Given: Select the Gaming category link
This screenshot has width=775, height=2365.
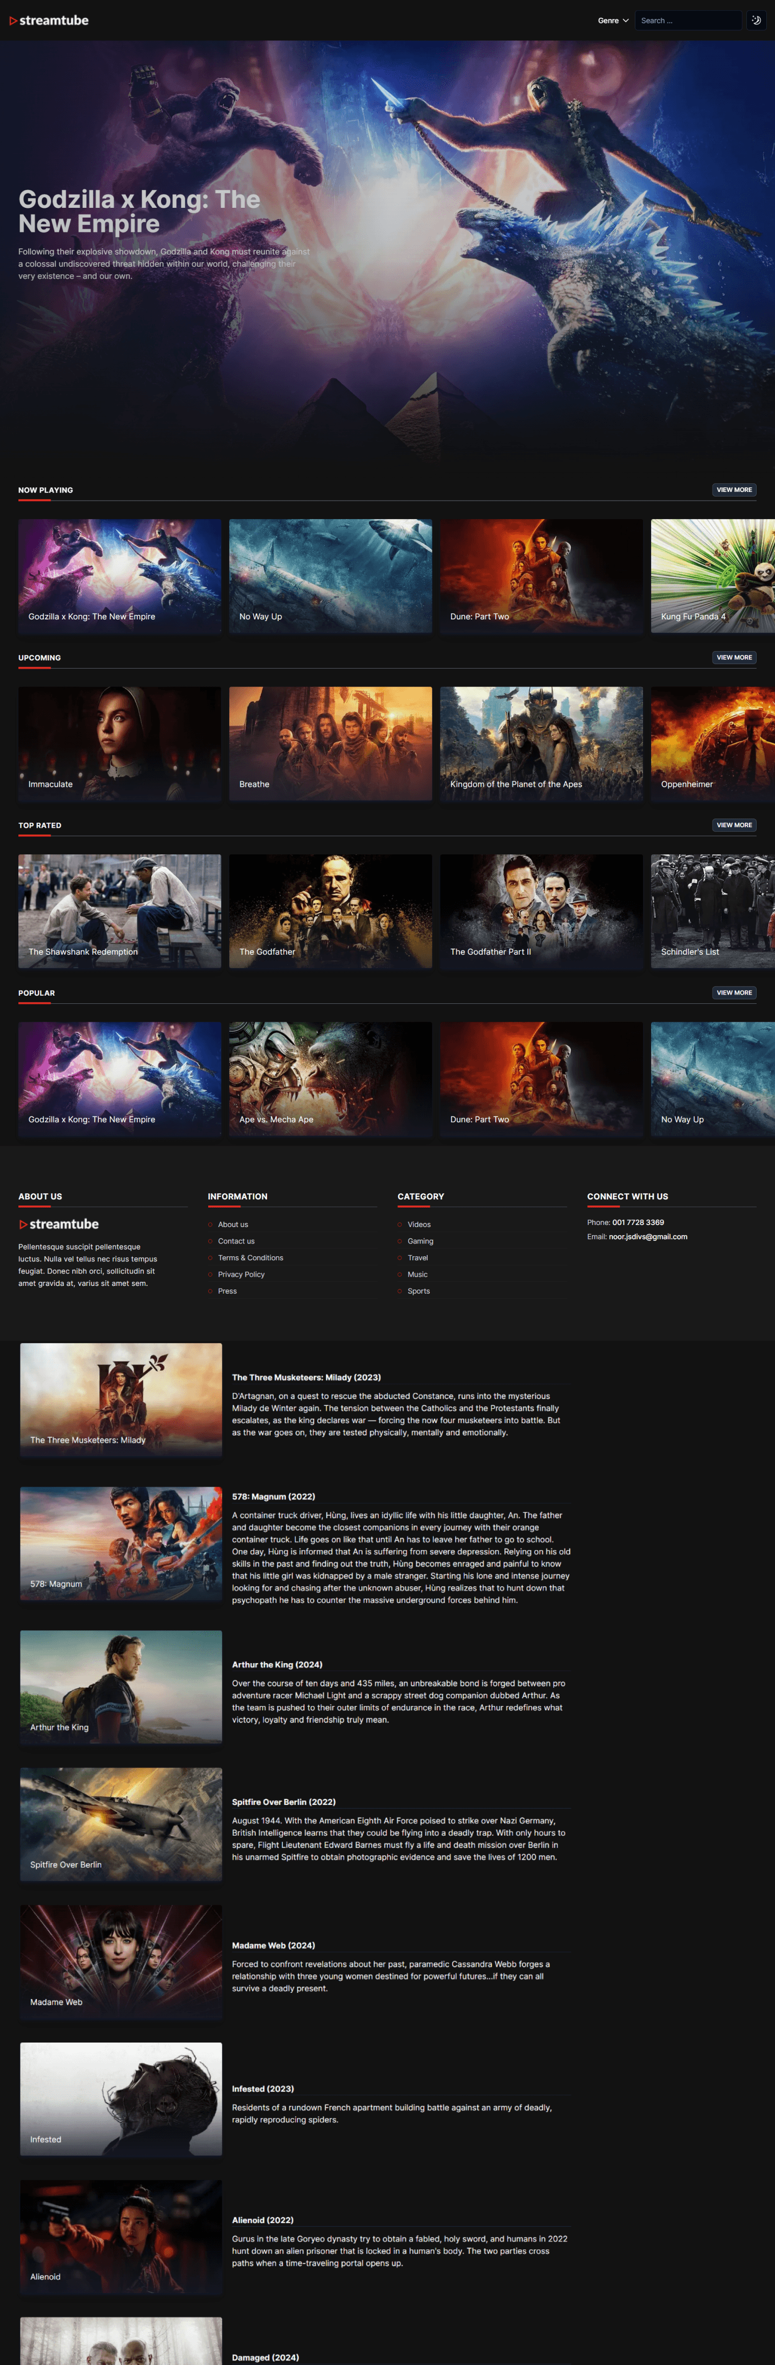Looking at the screenshot, I should click(x=420, y=1240).
